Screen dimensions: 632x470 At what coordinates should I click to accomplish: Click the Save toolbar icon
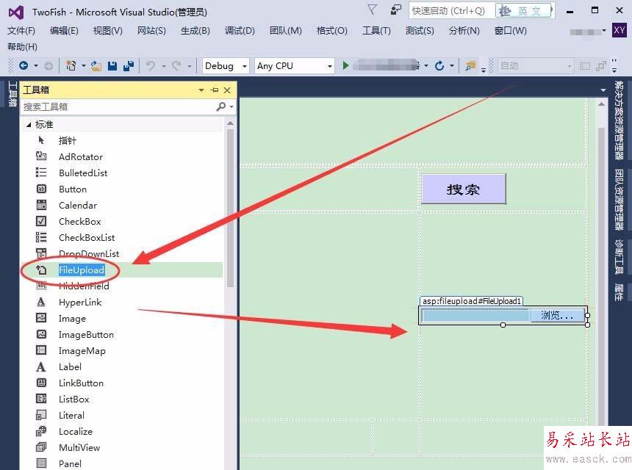[112, 65]
